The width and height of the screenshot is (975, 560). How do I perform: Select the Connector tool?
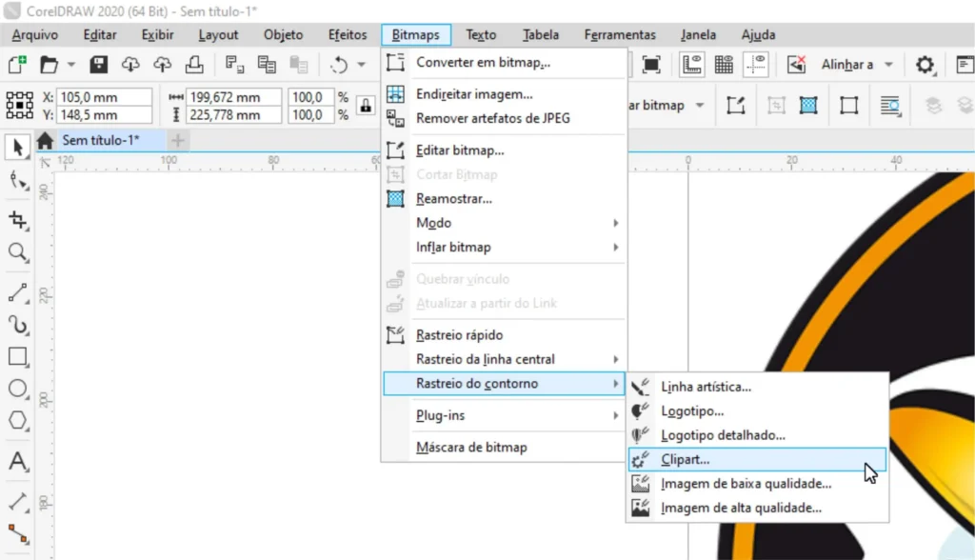[x=18, y=534]
